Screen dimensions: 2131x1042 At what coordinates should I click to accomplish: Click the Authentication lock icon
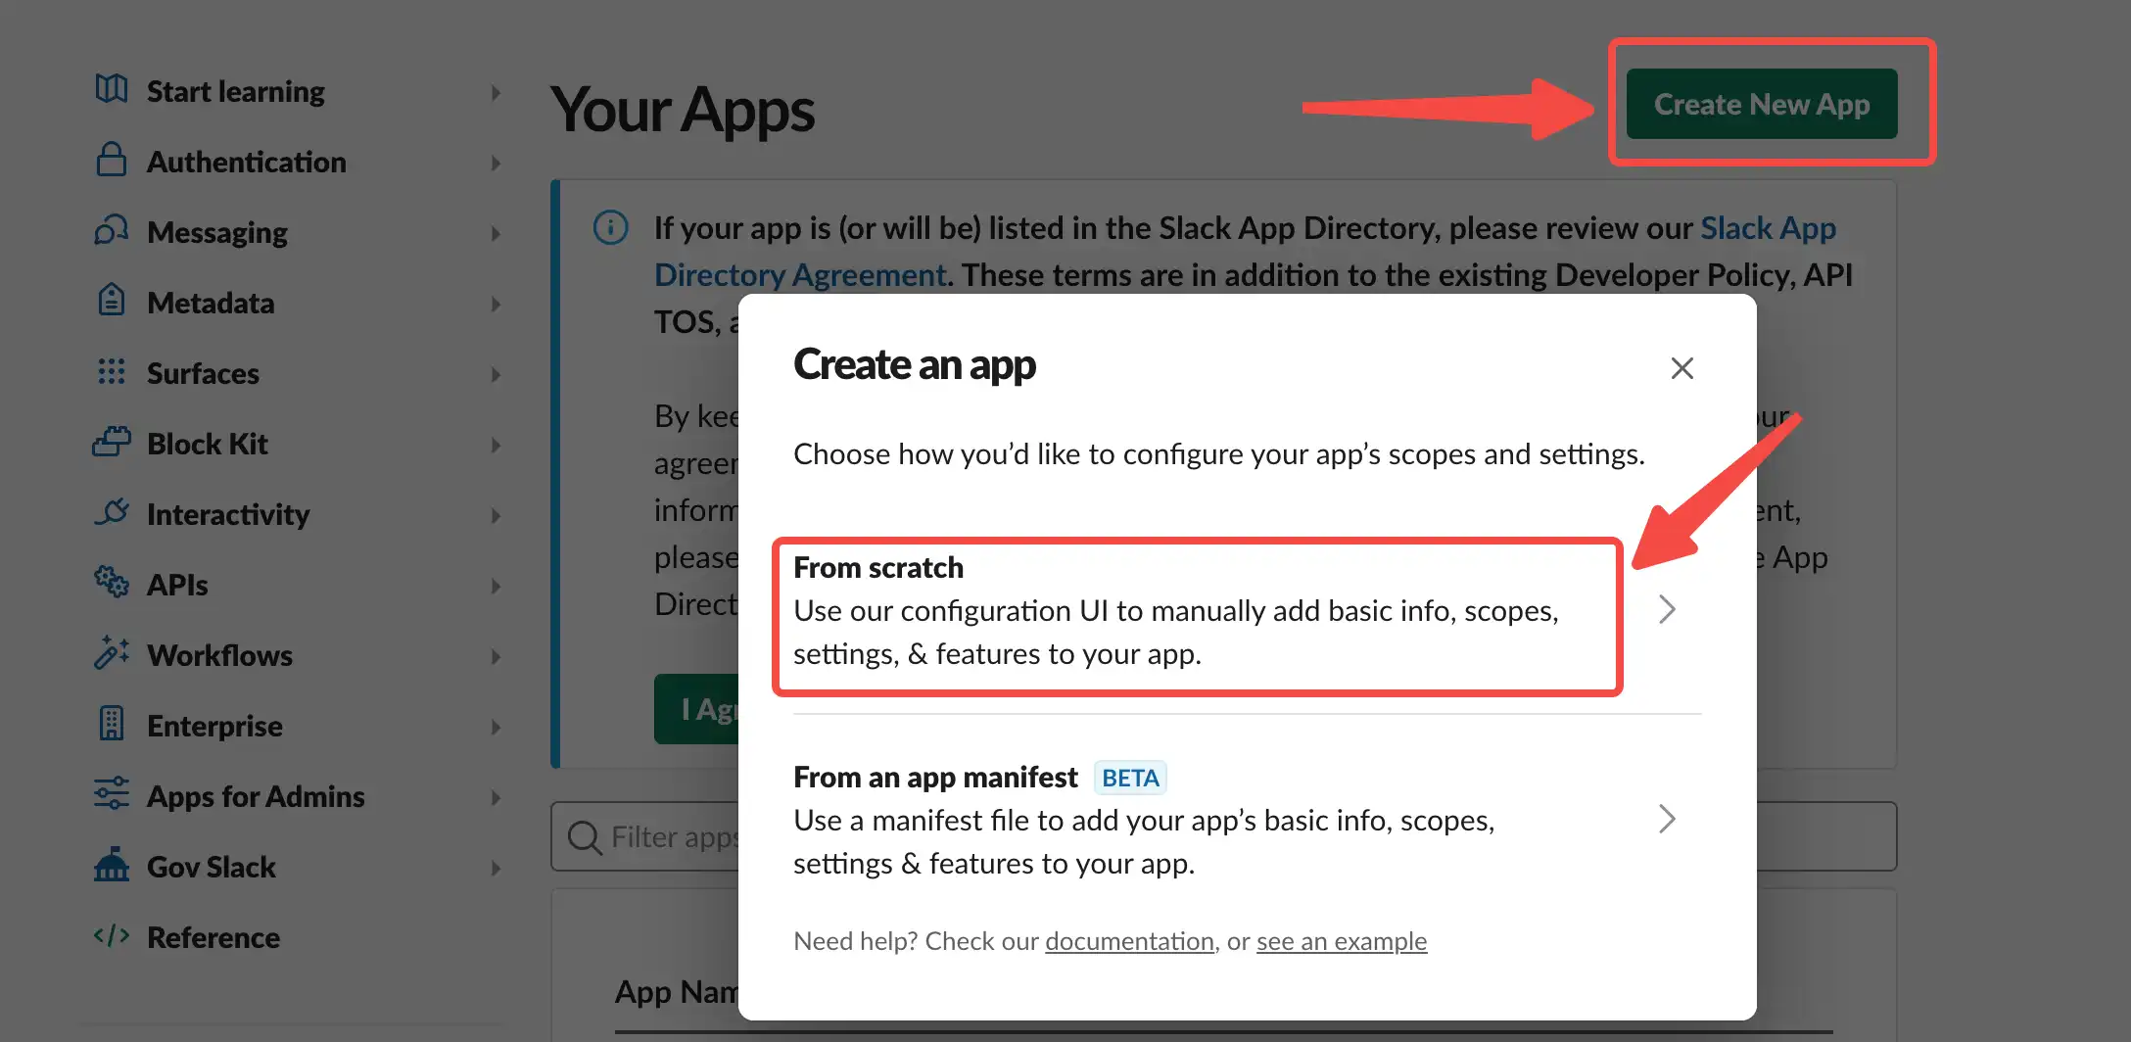click(x=112, y=160)
